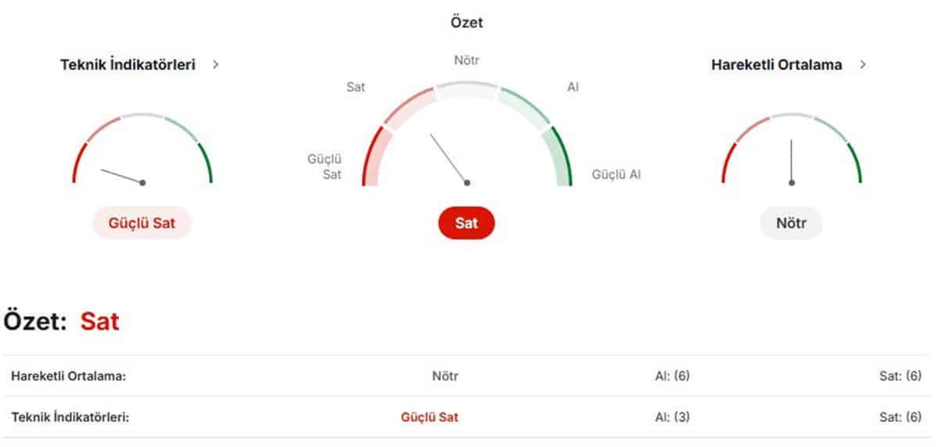Screen dimensions: 939x447
Task: Expand the Hareketli Ortalama chevron arrow
Action: 863,65
